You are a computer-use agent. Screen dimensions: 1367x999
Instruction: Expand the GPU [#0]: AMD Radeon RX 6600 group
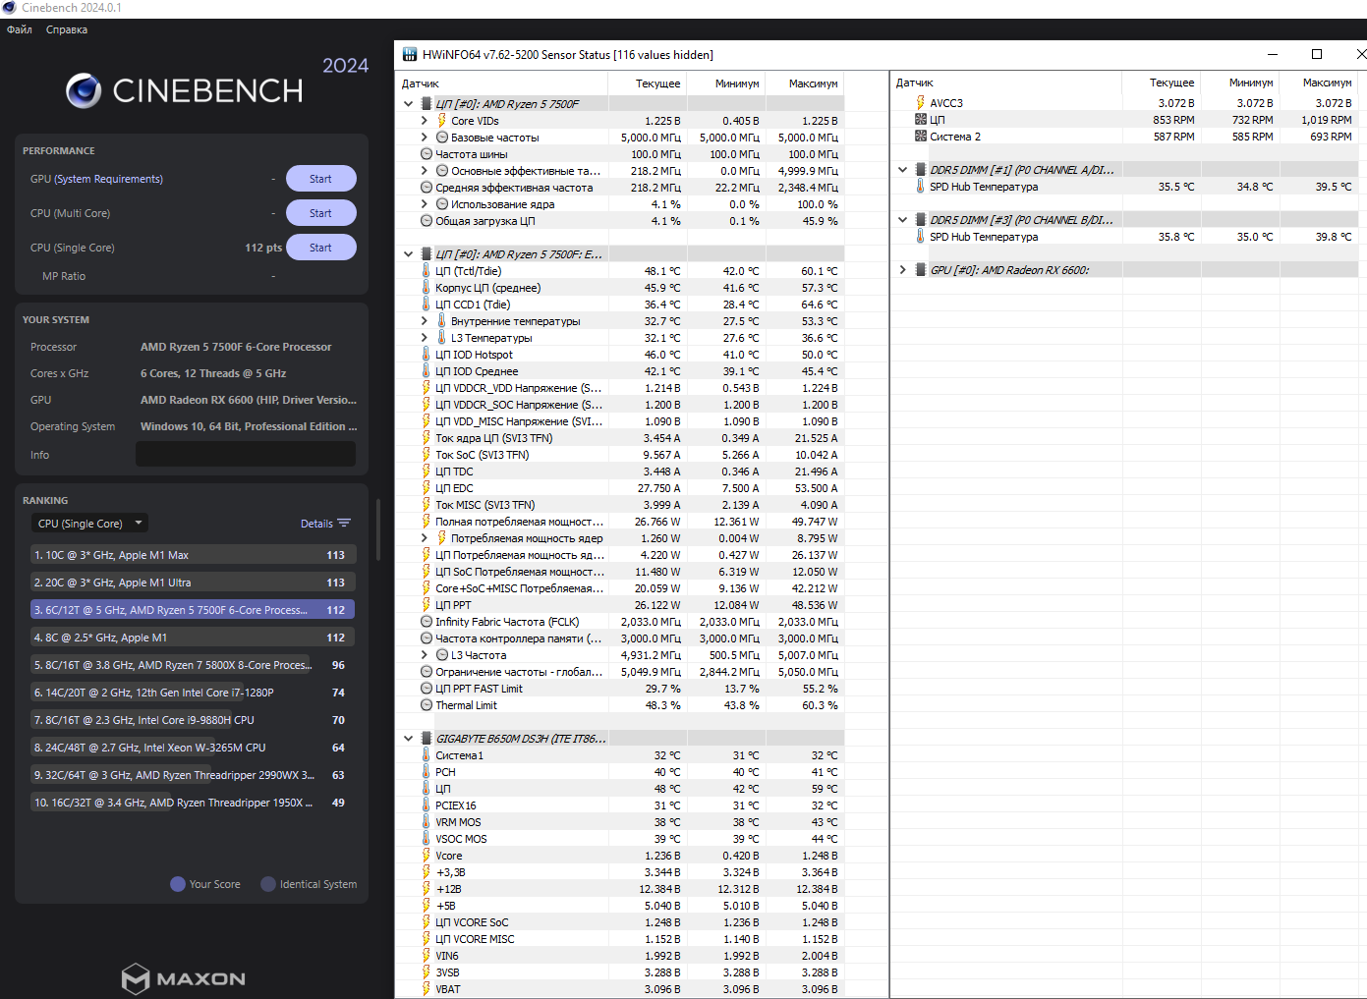902,269
